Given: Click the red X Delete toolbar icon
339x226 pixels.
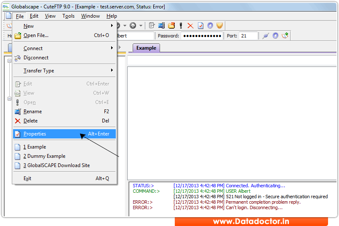Looking at the screenshot, I should point(190,26).
